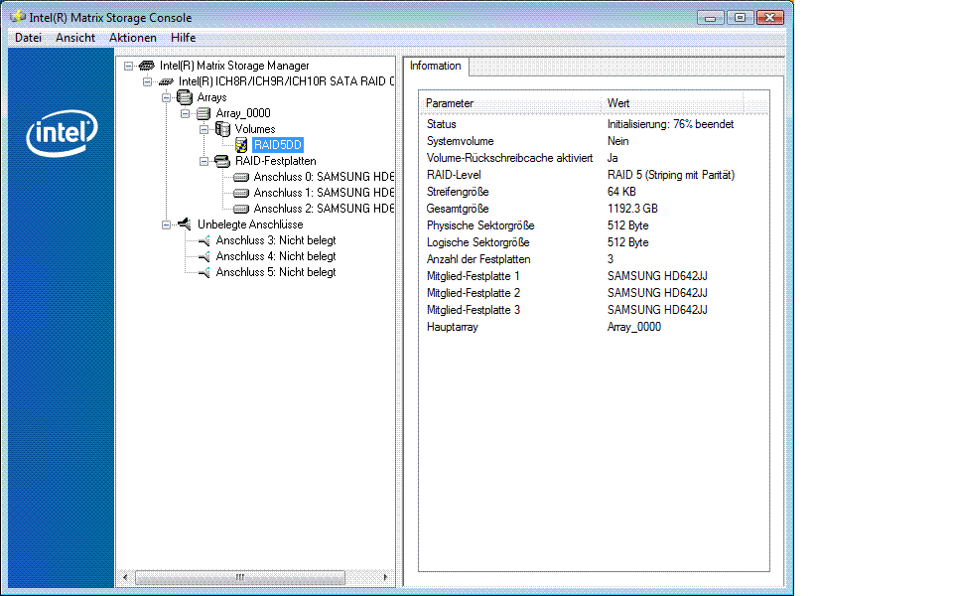Collapse the Intel(R) Matrix Storage Manager node
The image size is (953, 596).
(128, 66)
